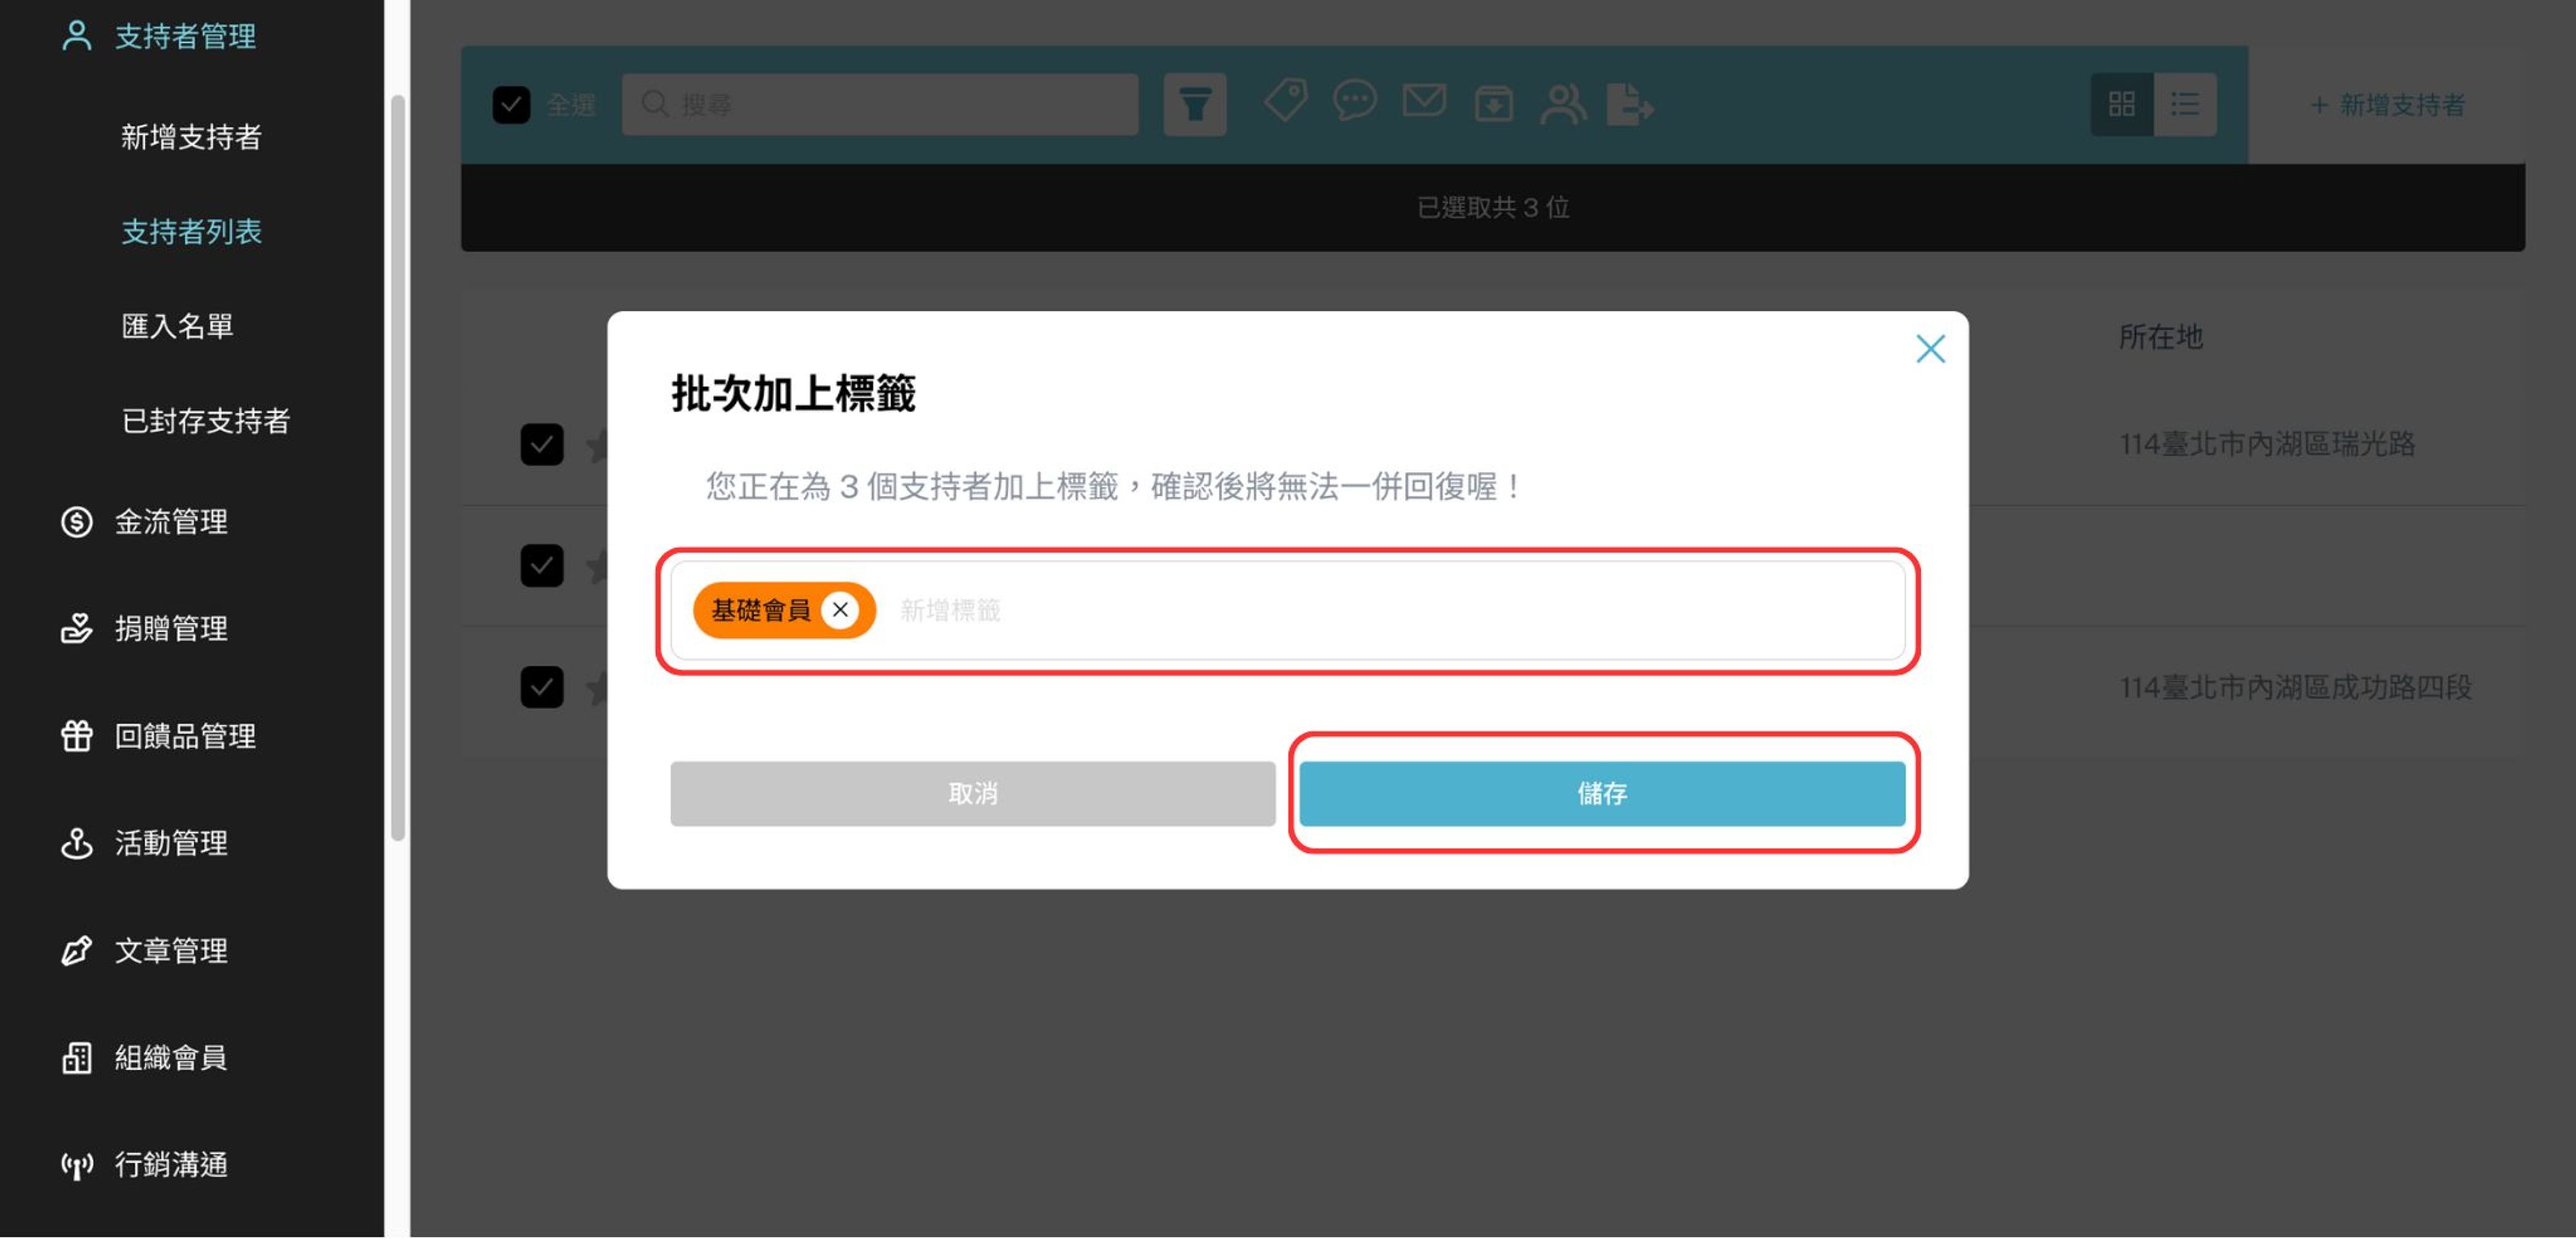Open the filter funnel tool
This screenshot has width=2576, height=1257.
coord(1195,104)
